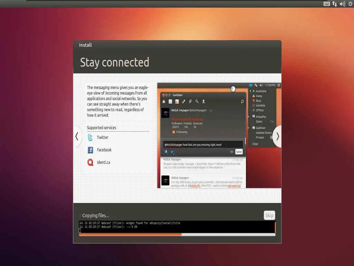
Task: Click the 'Install' window title text
Action: click(x=85, y=45)
